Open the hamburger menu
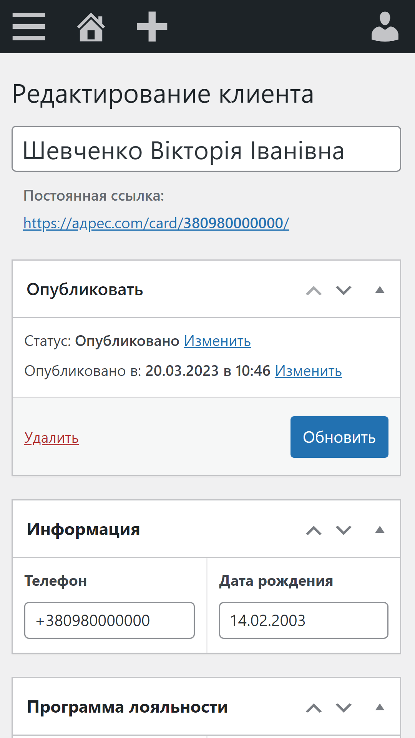Viewport: 415px width, 738px height. point(29,27)
